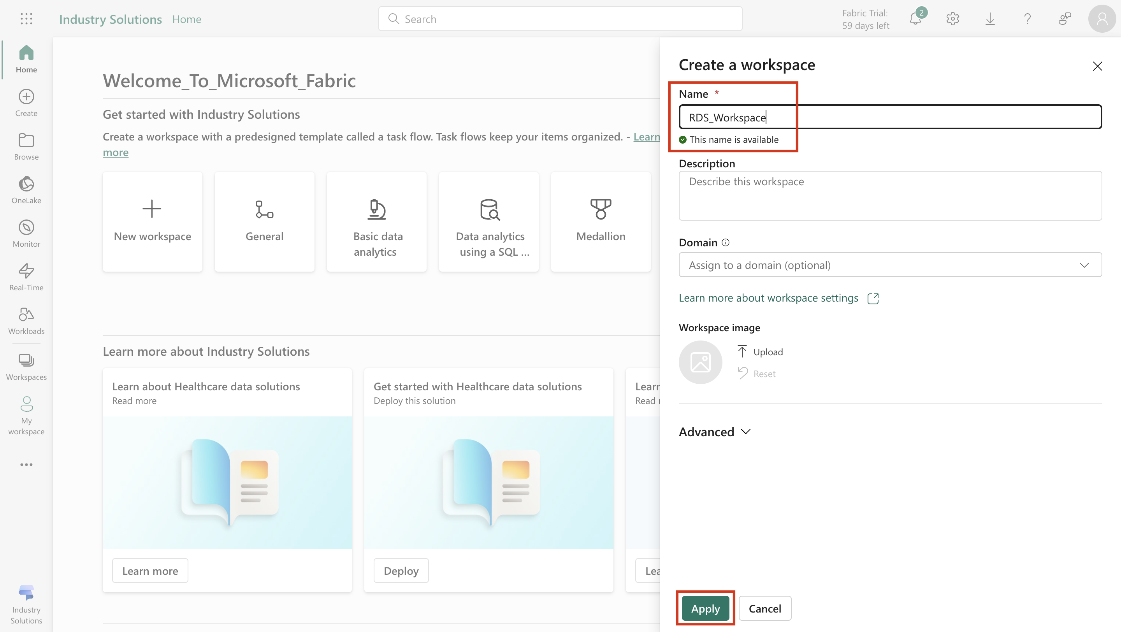Go to Home in the sidebar

click(26, 59)
